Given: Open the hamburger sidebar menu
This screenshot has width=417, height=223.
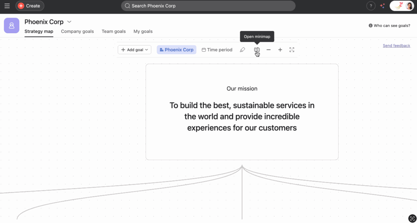Looking at the screenshot, I should point(7,6).
